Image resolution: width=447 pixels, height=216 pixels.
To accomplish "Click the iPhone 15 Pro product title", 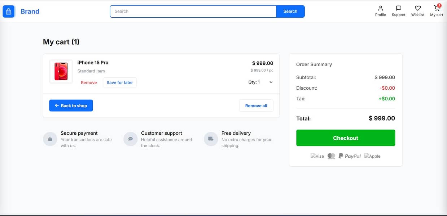I will click(93, 63).
